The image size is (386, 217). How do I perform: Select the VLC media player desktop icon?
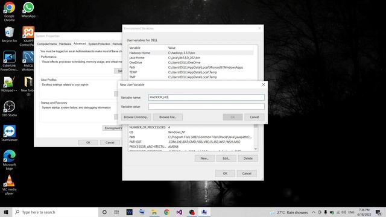pyautogui.click(x=9, y=185)
